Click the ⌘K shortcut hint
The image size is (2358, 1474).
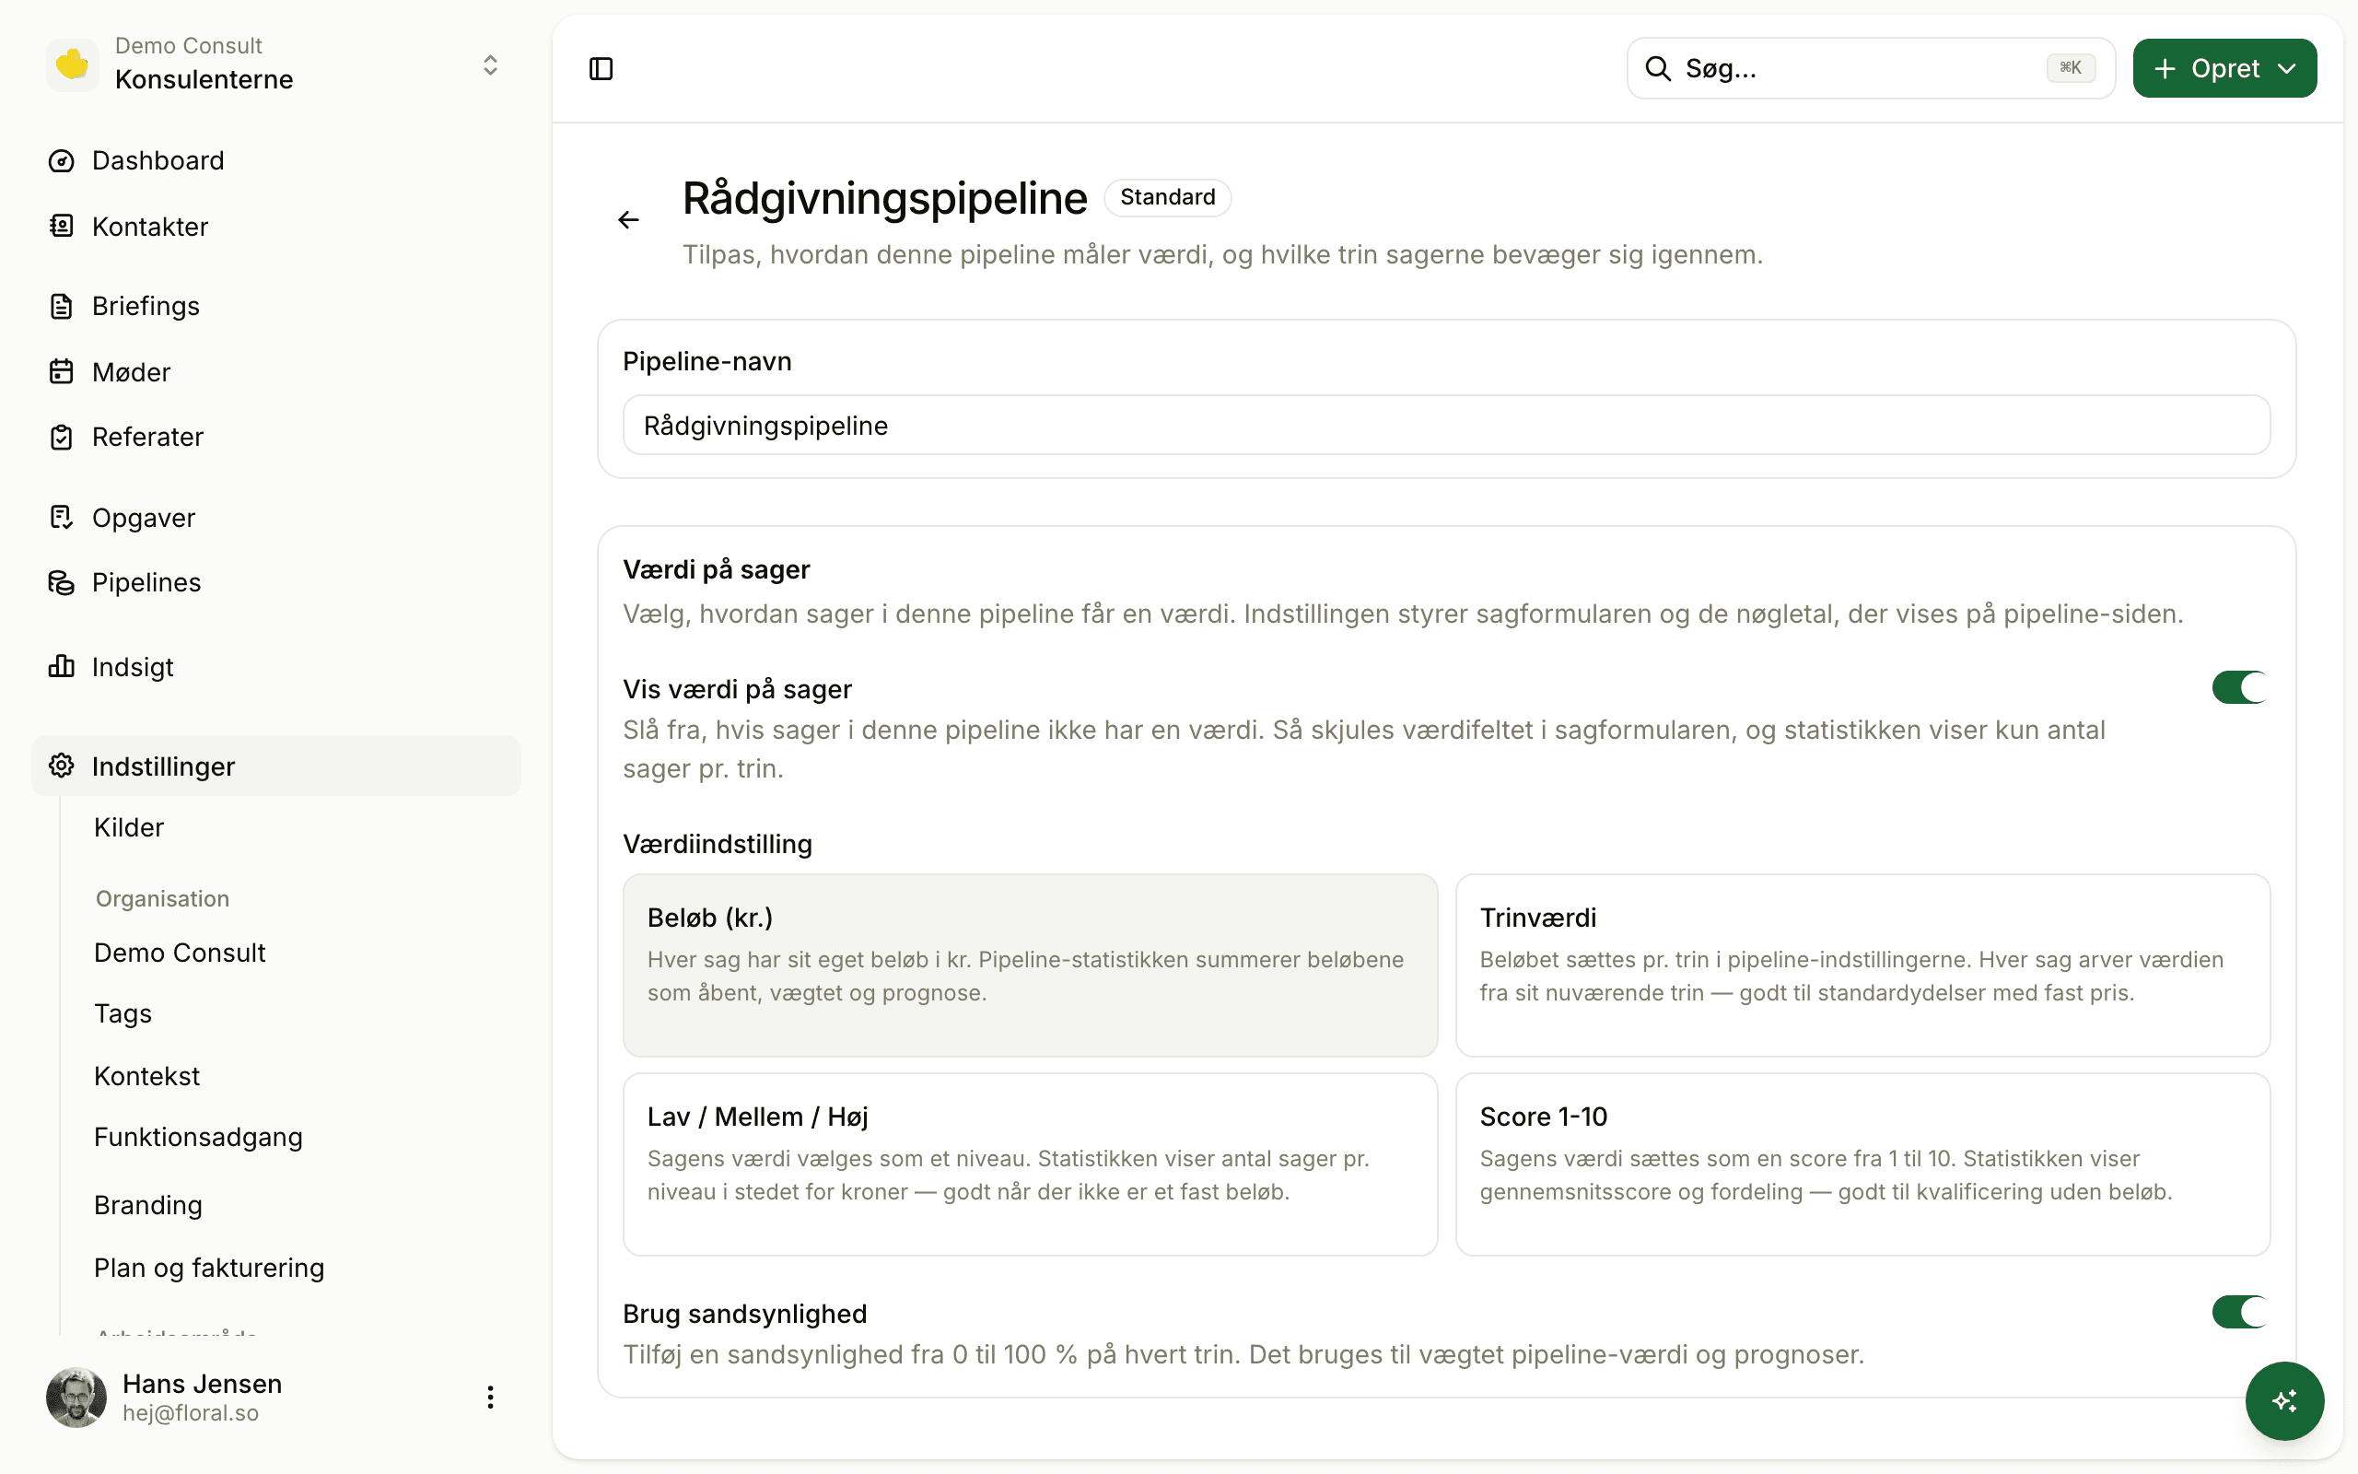(x=2071, y=67)
